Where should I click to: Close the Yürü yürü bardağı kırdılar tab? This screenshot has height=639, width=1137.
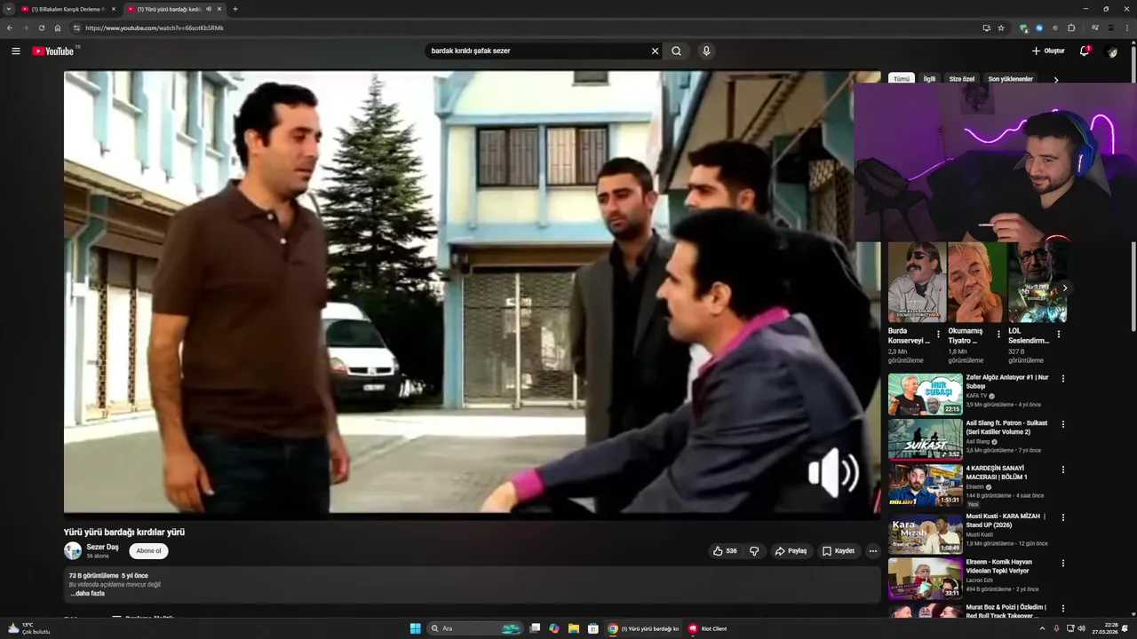point(219,9)
